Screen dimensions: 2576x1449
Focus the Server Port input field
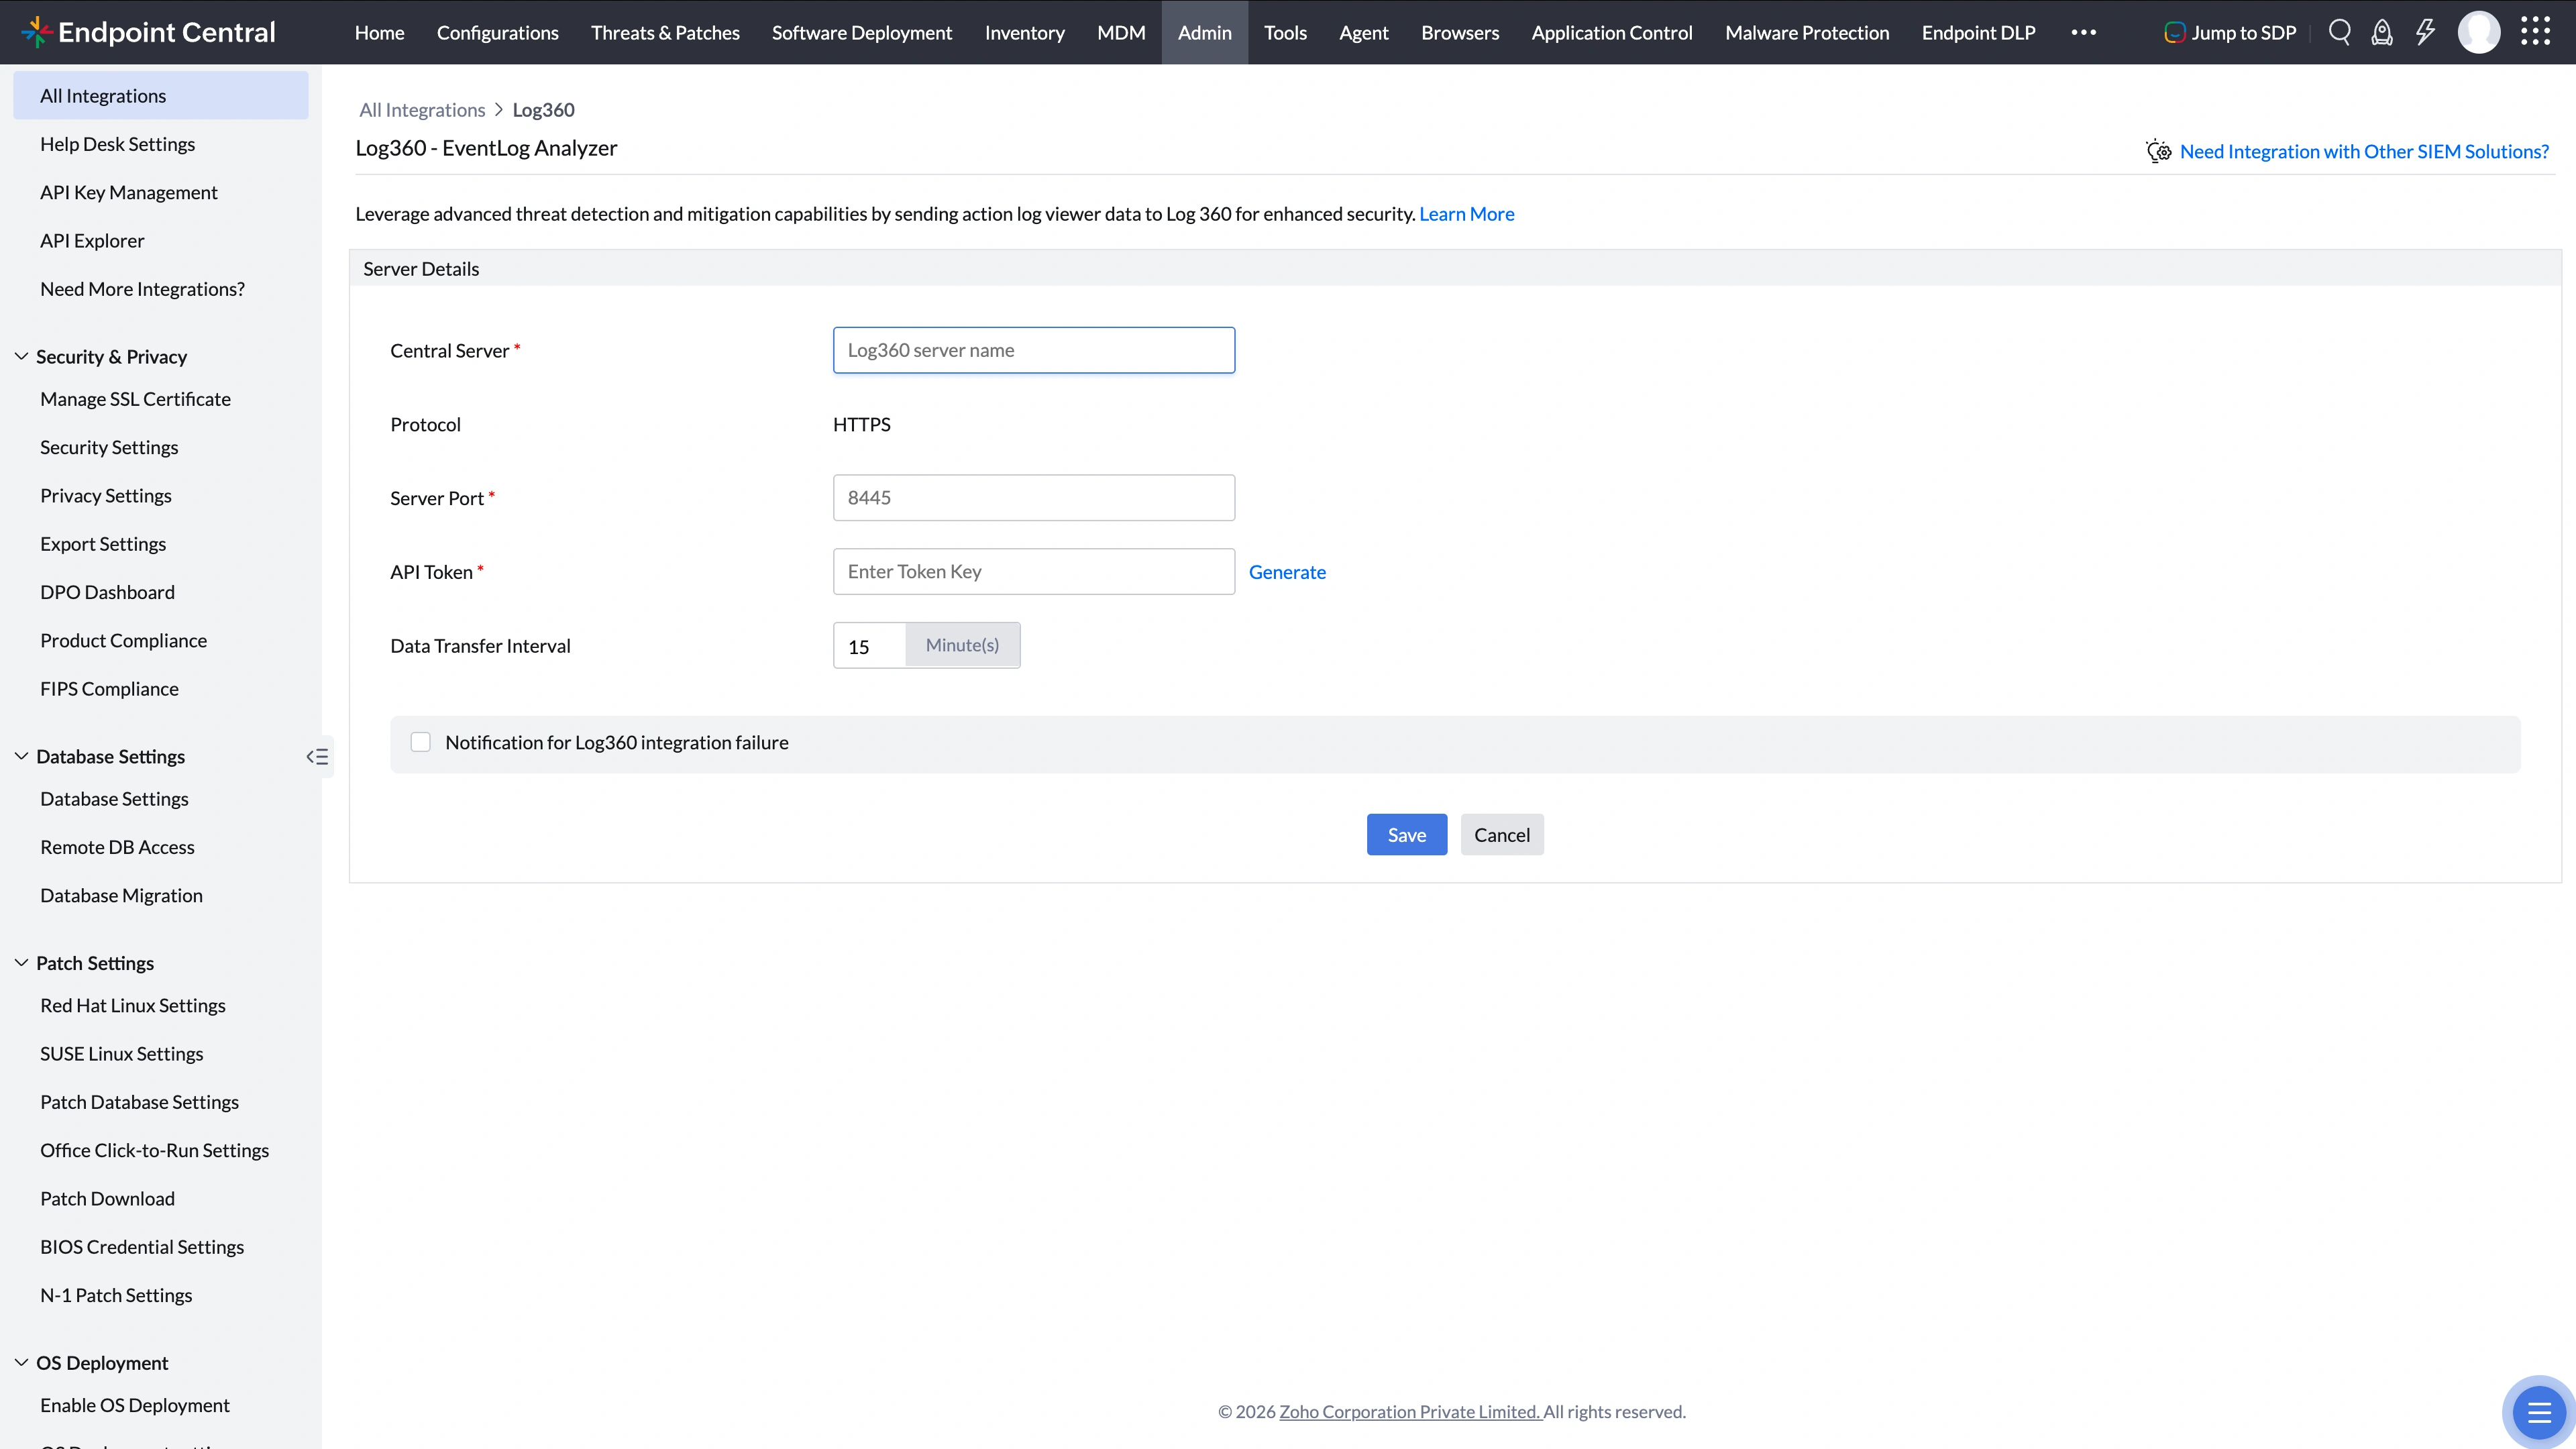point(1033,497)
